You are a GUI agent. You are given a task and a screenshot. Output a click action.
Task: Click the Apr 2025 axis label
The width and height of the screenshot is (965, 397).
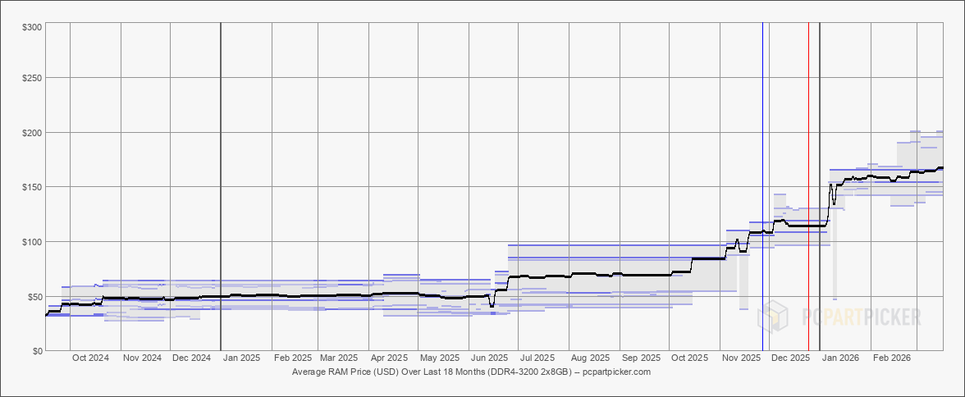(x=389, y=358)
